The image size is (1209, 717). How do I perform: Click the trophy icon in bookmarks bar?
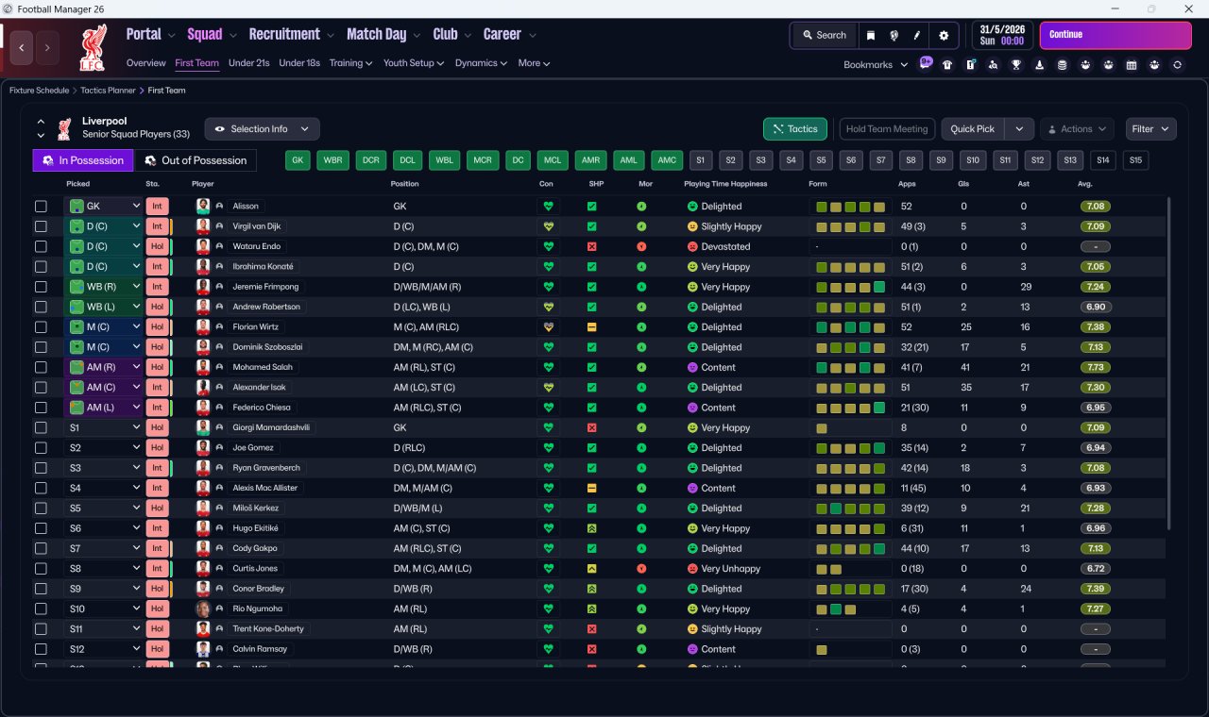coord(1016,64)
